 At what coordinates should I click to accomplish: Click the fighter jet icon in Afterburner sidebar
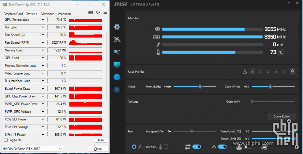pyautogui.click(x=117, y=39)
